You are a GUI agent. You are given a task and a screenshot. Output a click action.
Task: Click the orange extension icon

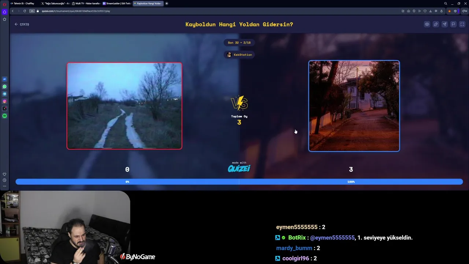450,11
